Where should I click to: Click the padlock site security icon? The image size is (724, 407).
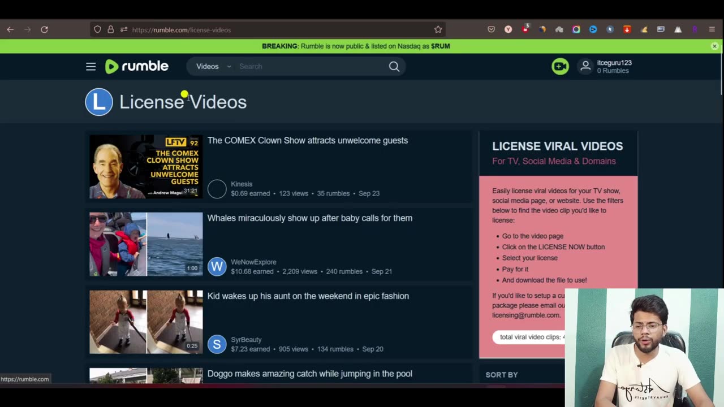click(110, 29)
